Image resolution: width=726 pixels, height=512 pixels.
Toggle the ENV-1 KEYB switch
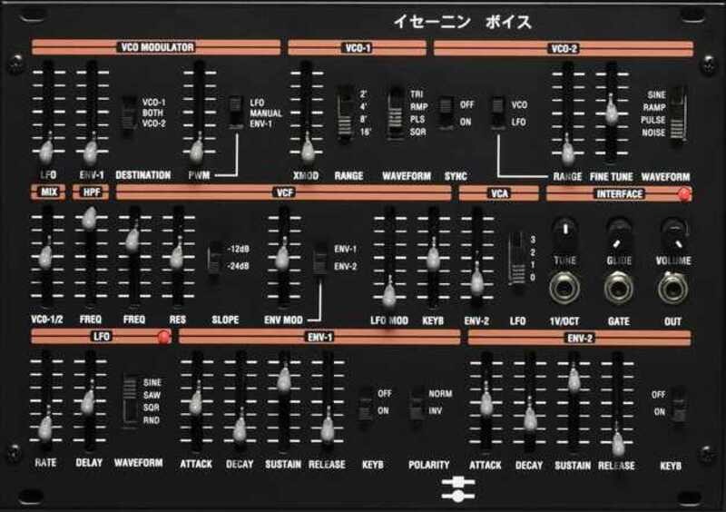[x=365, y=403]
